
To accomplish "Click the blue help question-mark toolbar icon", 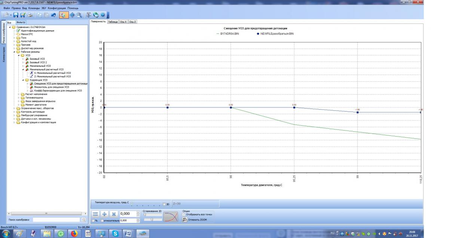I will 103,15.
